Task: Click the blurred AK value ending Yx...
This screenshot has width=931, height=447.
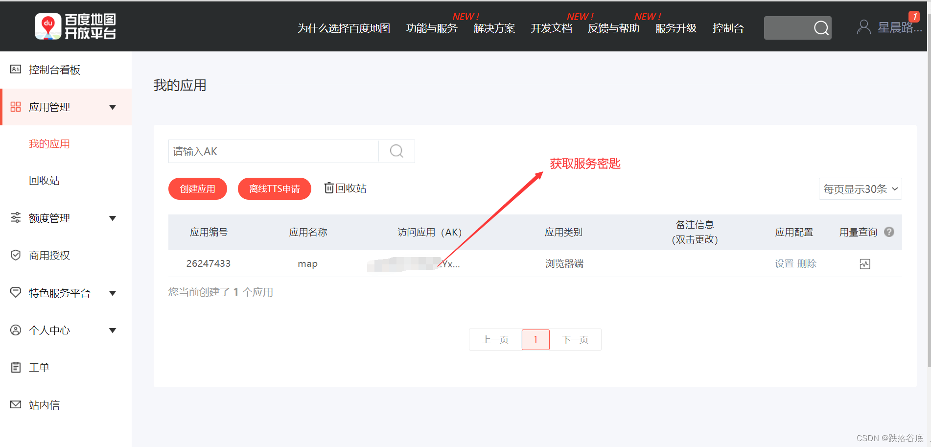Action: (414, 264)
